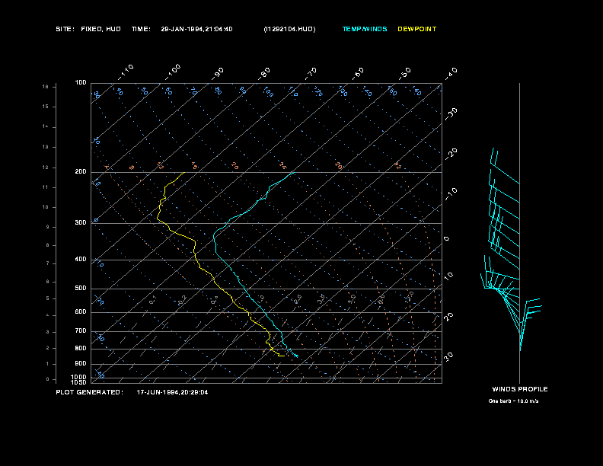603x466 pixels.
Task: Click the PLOT GENERATED label
Action: point(89,392)
